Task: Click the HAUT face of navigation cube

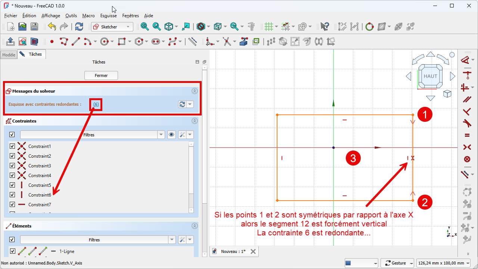Action: click(430, 76)
